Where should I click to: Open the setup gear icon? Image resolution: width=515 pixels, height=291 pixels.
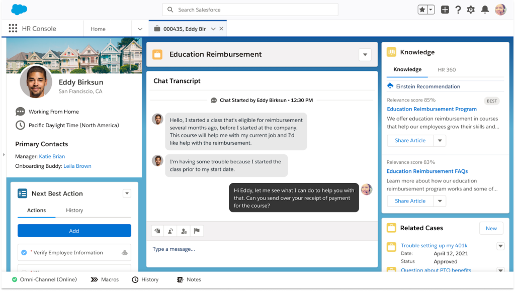pyautogui.click(x=471, y=10)
